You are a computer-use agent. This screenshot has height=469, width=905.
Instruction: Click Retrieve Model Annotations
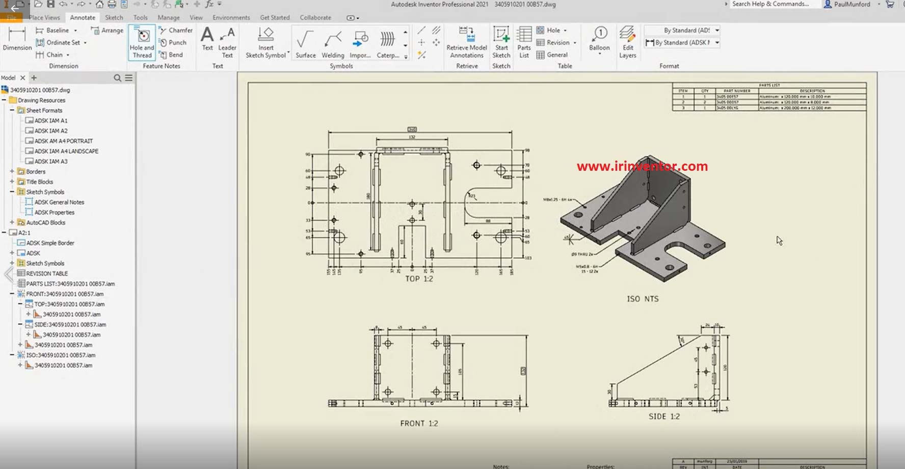[467, 42]
